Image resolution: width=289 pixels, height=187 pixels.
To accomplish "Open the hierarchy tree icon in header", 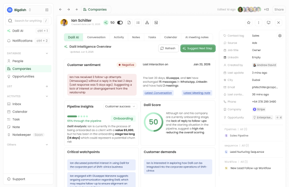I will point(147,23).
